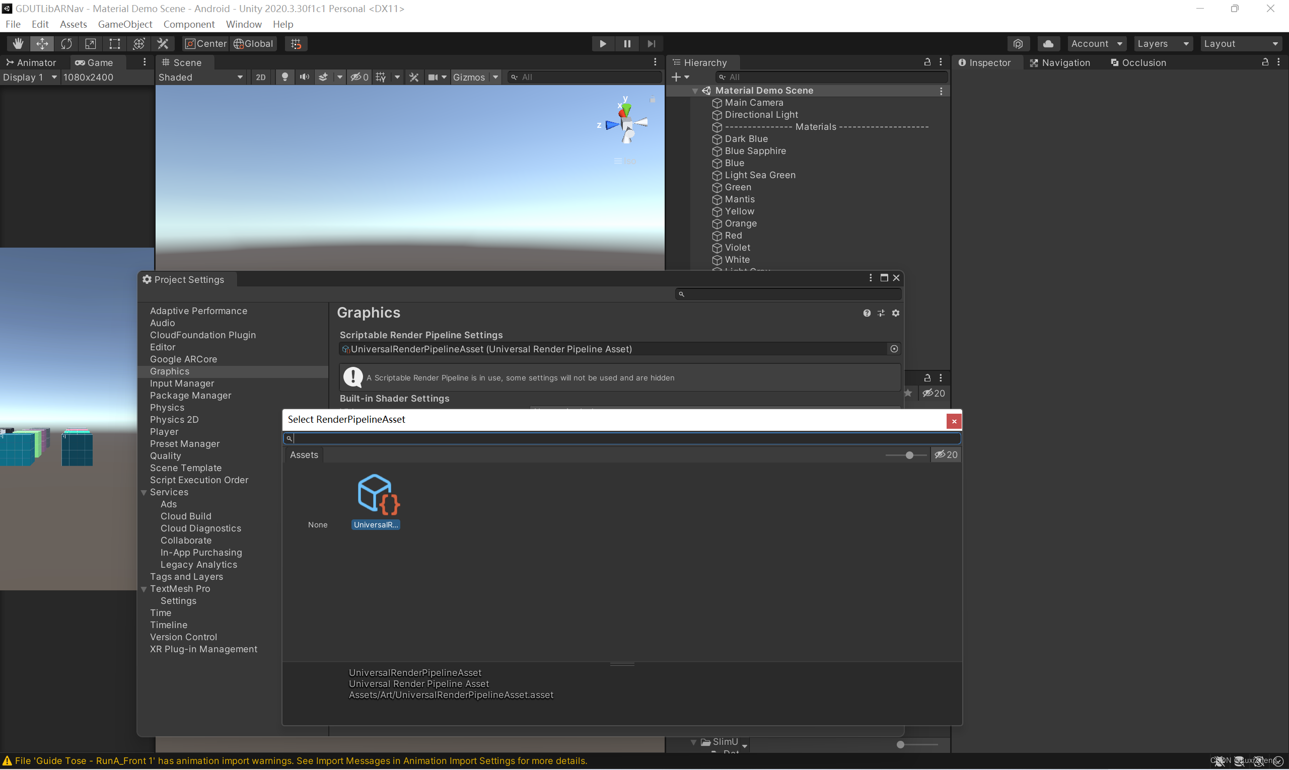Toggle scene grid visibility icon

[381, 77]
